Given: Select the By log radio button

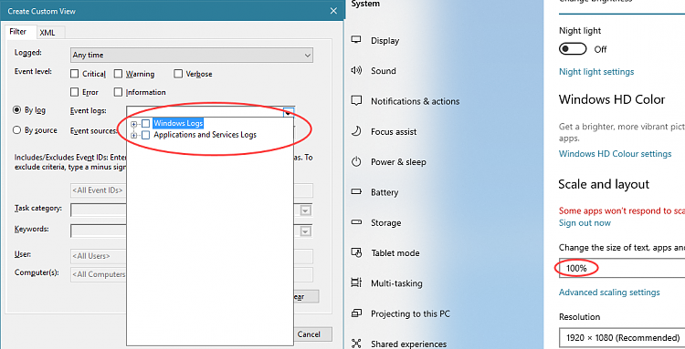Looking at the screenshot, I should 17,109.
